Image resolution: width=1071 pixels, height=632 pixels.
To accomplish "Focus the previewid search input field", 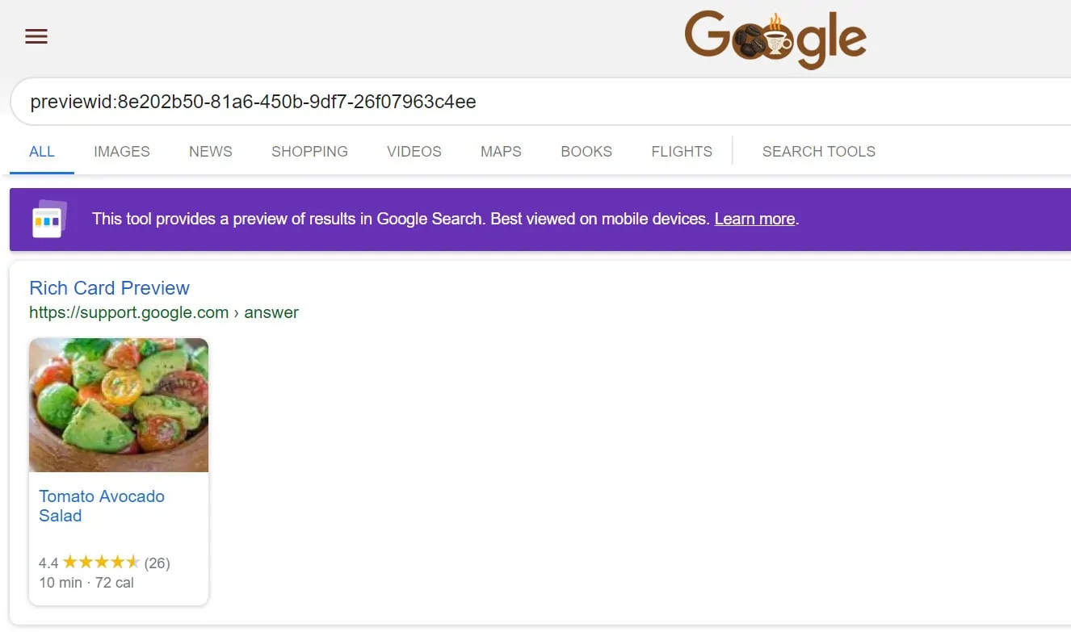I will tap(541, 102).
